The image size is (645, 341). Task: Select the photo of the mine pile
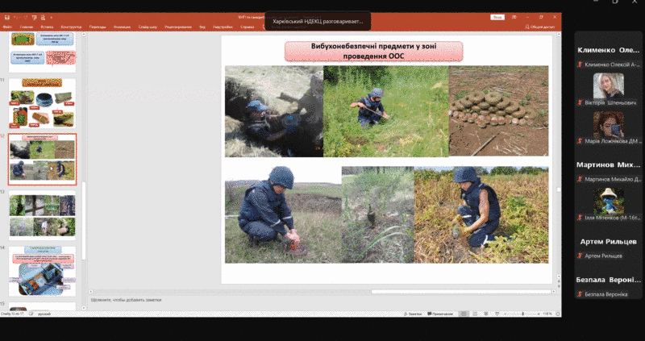pos(498,110)
